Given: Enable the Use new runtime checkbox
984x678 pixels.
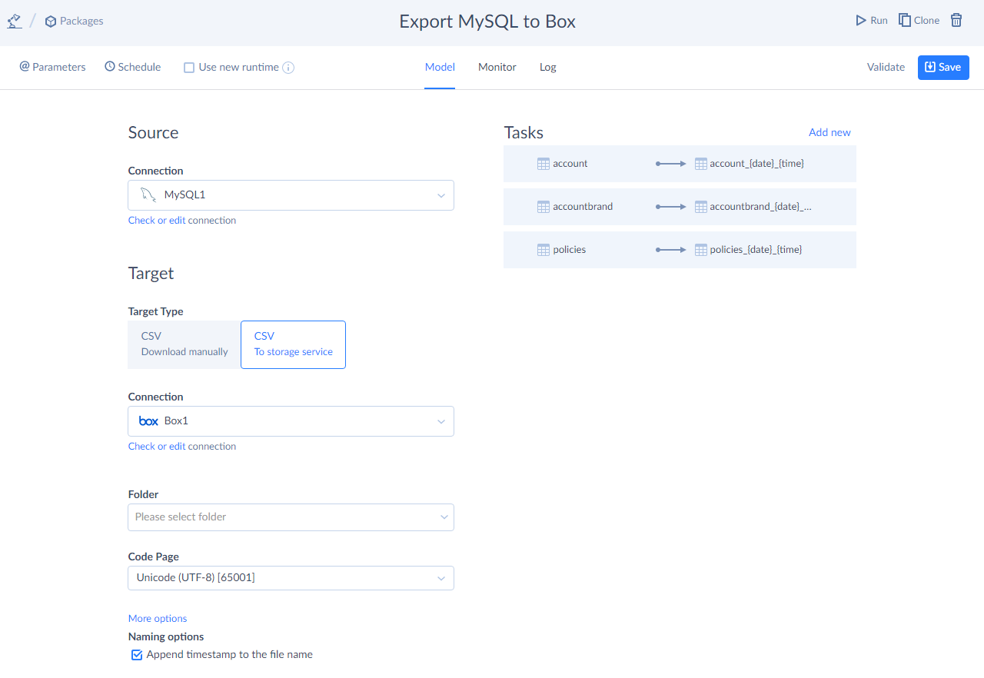Looking at the screenshot, I should click(x=189, y=68).
